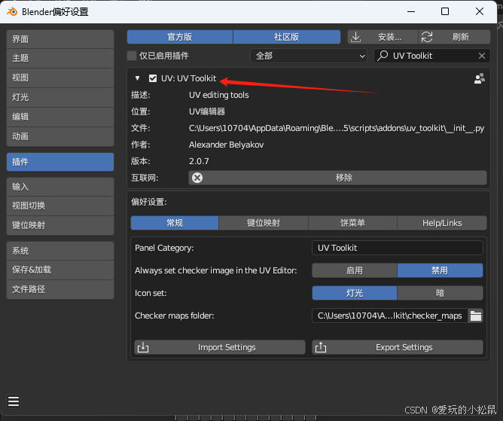The height and width of the screenshot is (421, 503).
Task: Click the Export Settings button
Action: click(x=398, y=347)
